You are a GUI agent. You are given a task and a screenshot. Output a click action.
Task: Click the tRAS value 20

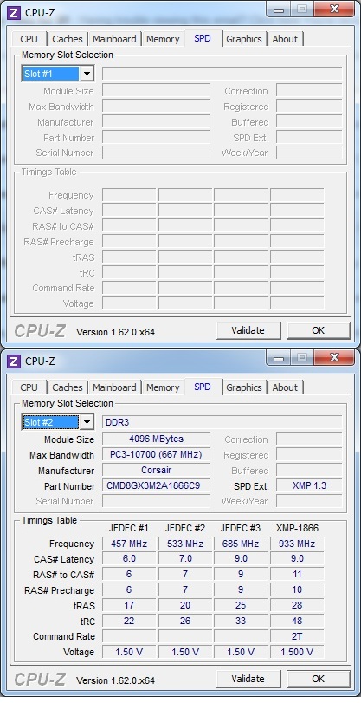(185, 605)
